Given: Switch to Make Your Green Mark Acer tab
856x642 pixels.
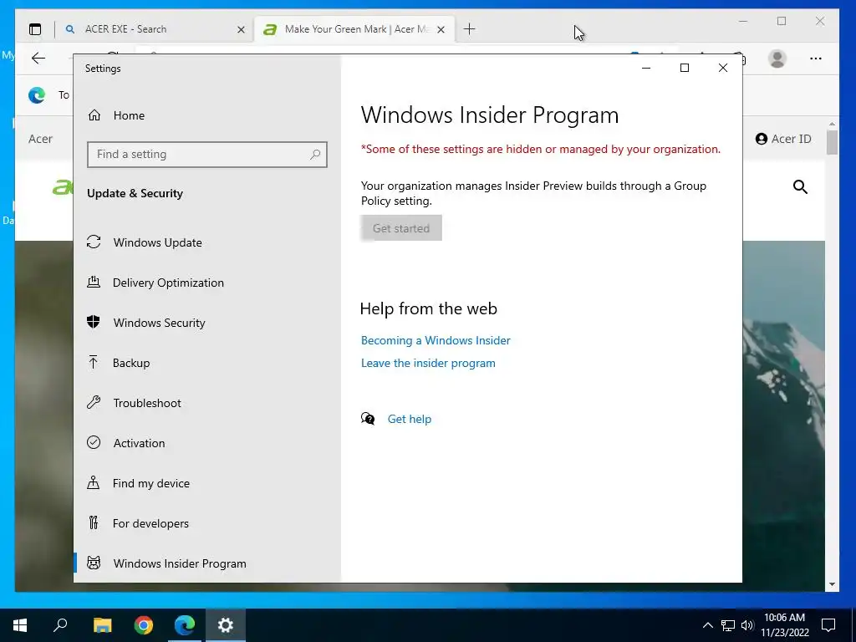Looking at the screenshot, I should 354,29.
